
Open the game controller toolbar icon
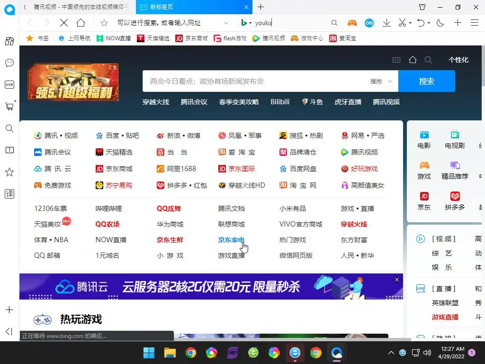click(352, 23)
